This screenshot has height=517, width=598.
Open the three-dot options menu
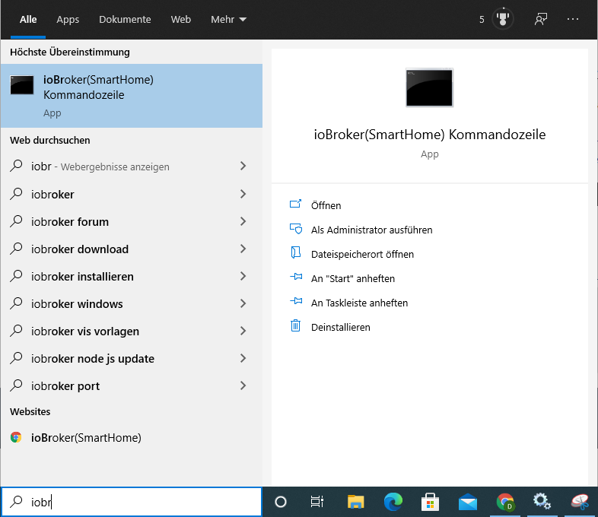coord(574,19)
